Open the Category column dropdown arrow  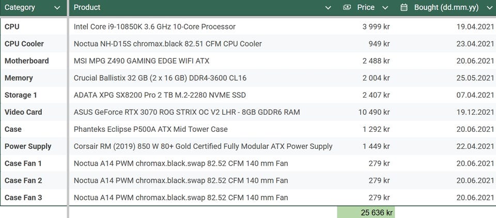click(57, 8)
